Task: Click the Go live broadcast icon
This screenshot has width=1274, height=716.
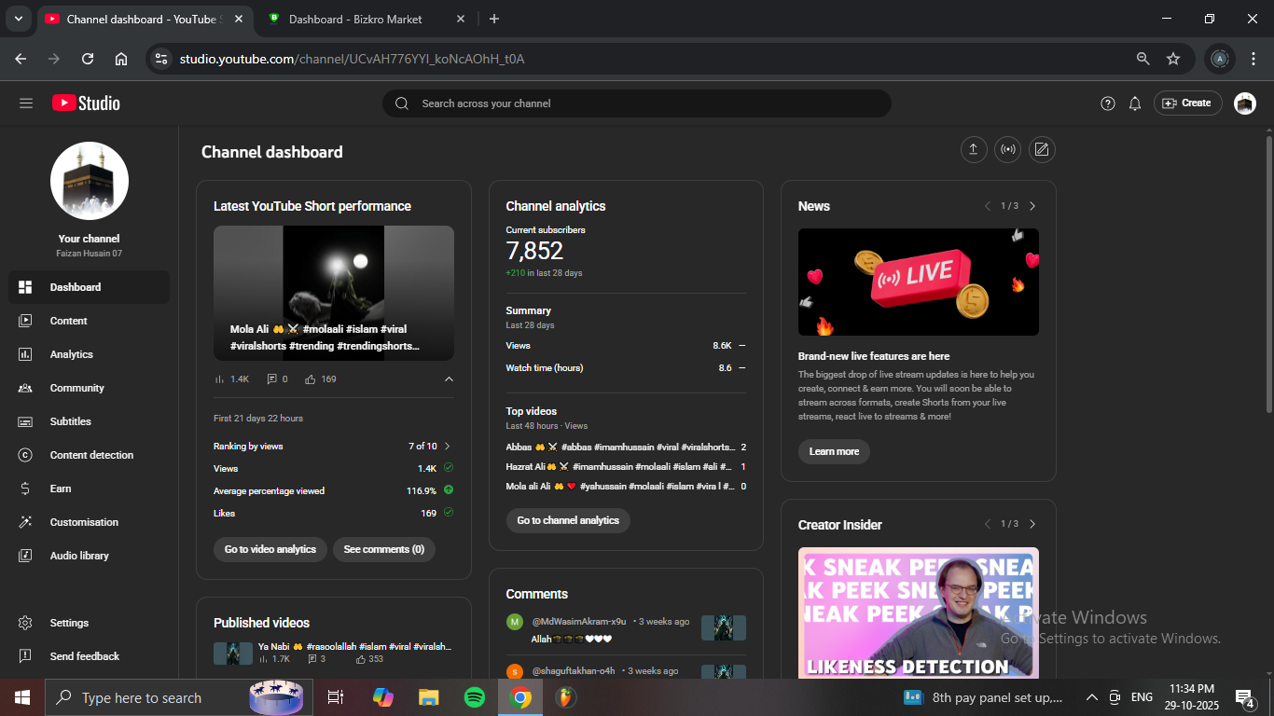Action: 1007,149
